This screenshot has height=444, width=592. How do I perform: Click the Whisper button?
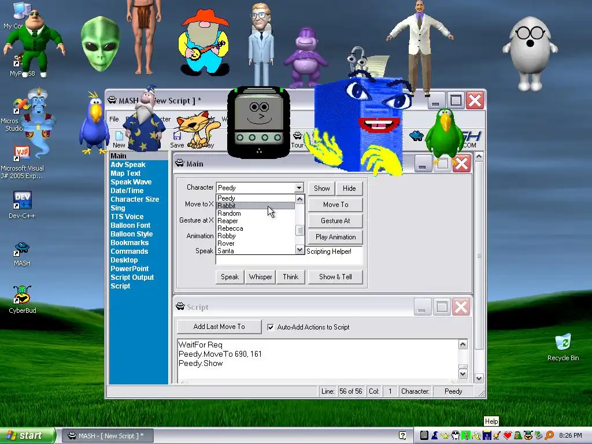point(261,277)
